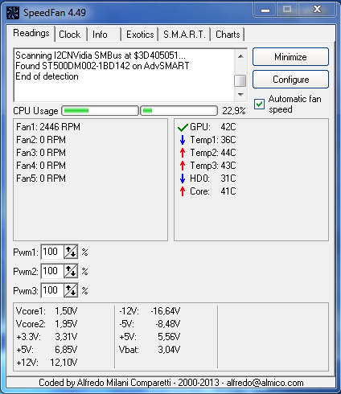Open the Exotics tab
341x394 pixels.
[x=140, y=35]
